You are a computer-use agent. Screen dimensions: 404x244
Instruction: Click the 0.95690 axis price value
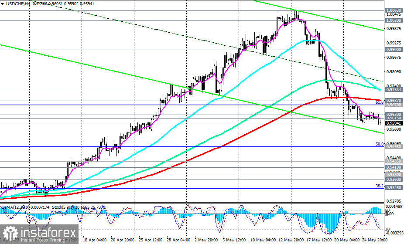(x=394, y=129)
